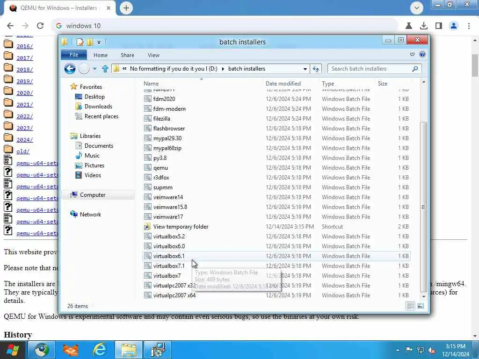Screen dimensions: 479x359
Task: Click Explorer vertical scrollbar thumb
Action: tap(423, 207)
